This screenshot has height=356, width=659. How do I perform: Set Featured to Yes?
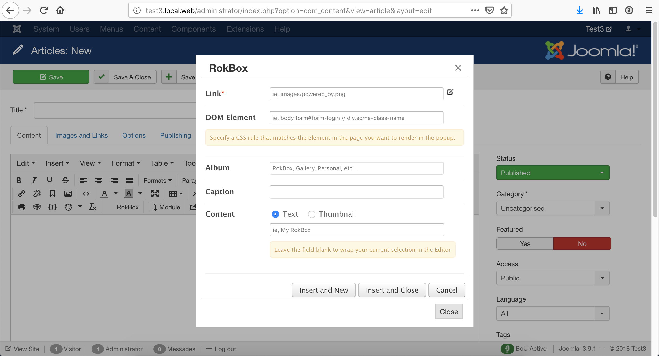(525, 243)
